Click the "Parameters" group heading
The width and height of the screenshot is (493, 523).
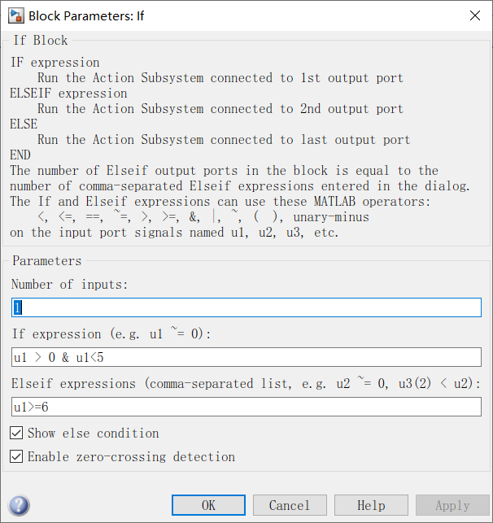[x=46, y=261]
